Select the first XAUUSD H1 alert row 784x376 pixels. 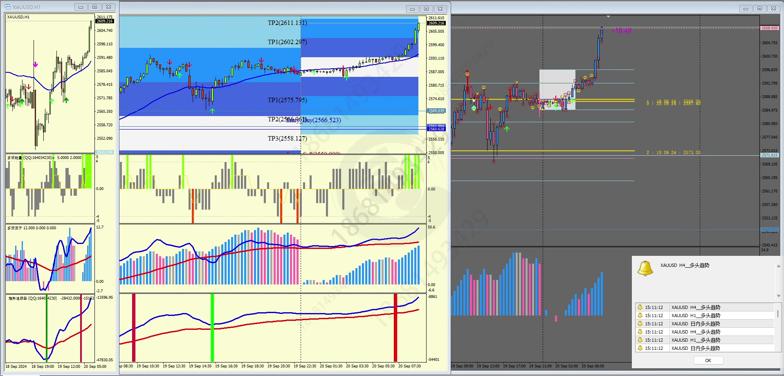pyautogui.click(x=705, y=316)
